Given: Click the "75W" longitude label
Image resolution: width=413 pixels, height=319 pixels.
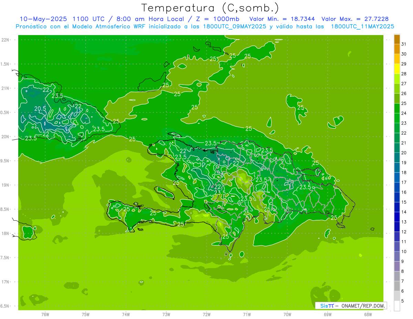Looking at the screenshot, I should (86, 315).
